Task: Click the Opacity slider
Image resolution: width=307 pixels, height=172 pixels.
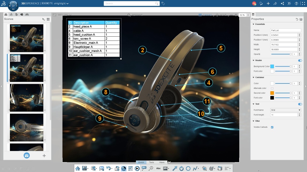Action: [x=281, y=54]
